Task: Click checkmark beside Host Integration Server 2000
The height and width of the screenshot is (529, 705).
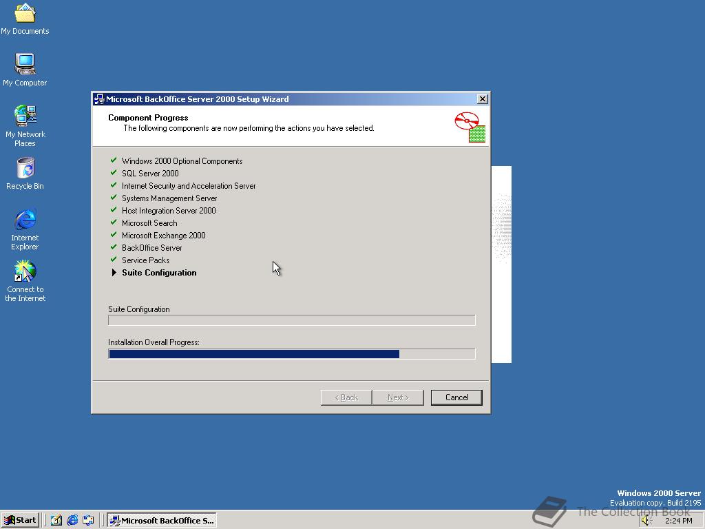Action: tap(114, 209)
